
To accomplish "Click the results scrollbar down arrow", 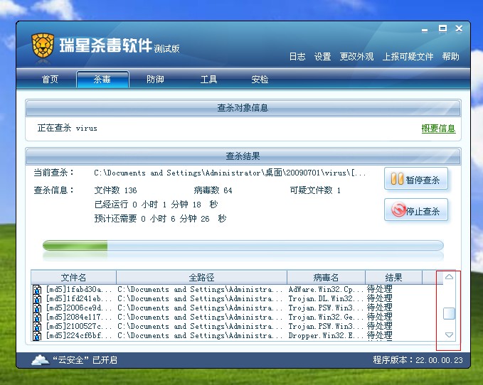I will (x=449, y=335).
